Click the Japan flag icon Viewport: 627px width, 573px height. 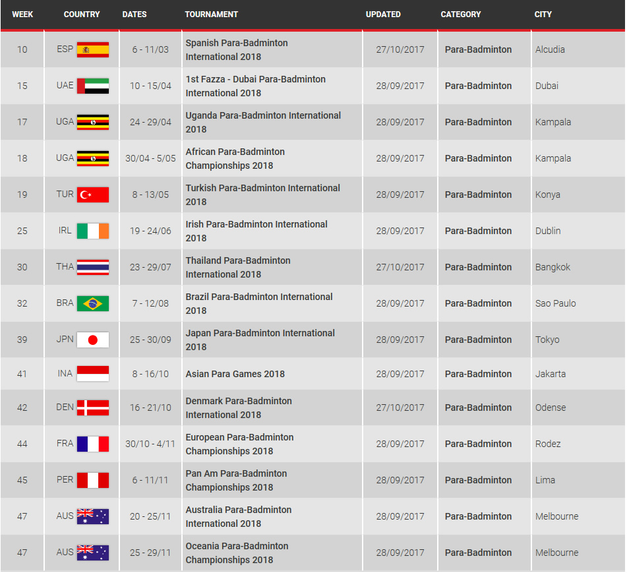click(x=93, y=340)
